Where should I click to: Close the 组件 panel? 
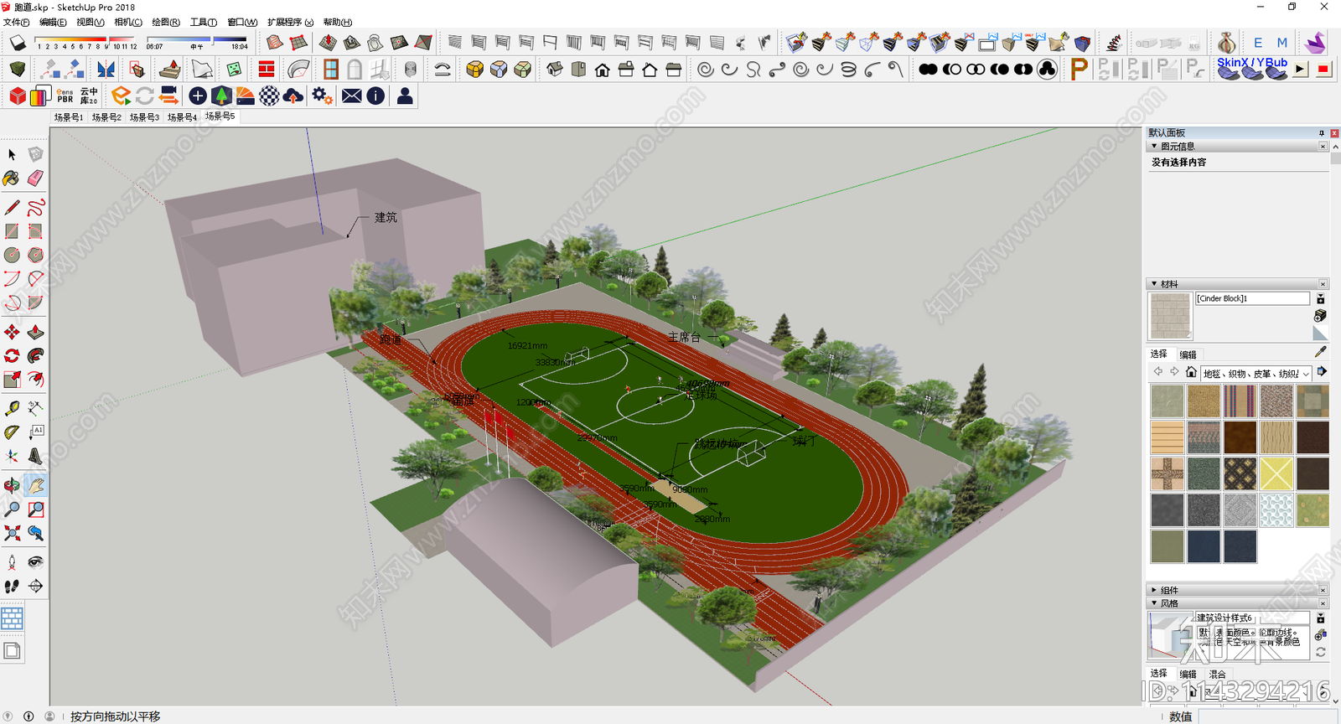[x=1323, y=590]
